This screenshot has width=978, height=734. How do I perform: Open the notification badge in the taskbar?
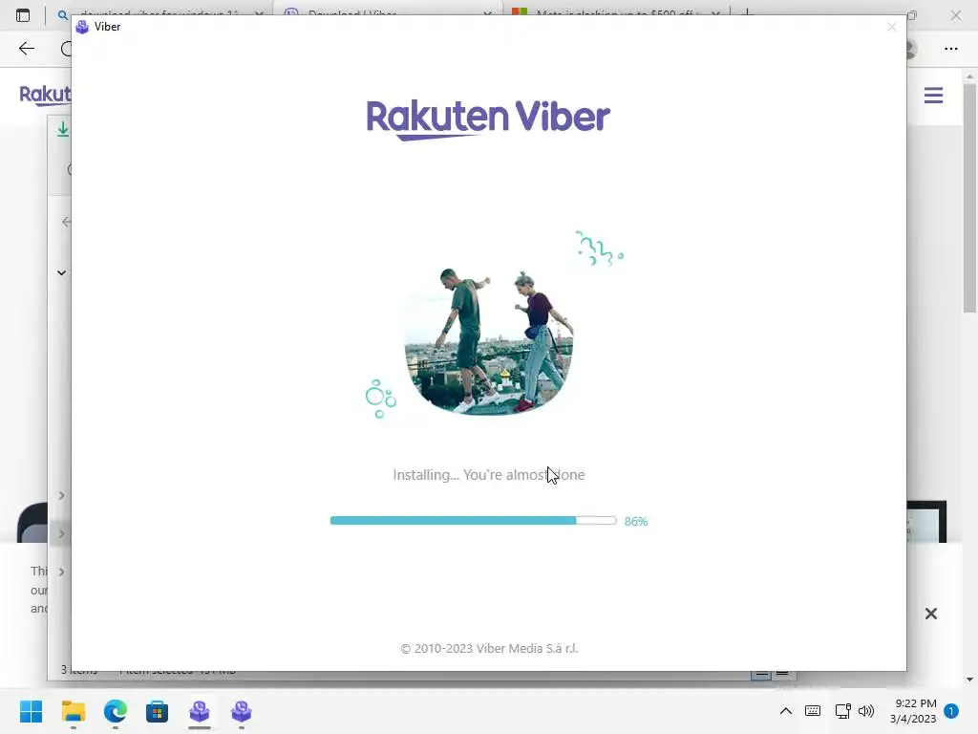pyautogui.click(x=951, y=711)
